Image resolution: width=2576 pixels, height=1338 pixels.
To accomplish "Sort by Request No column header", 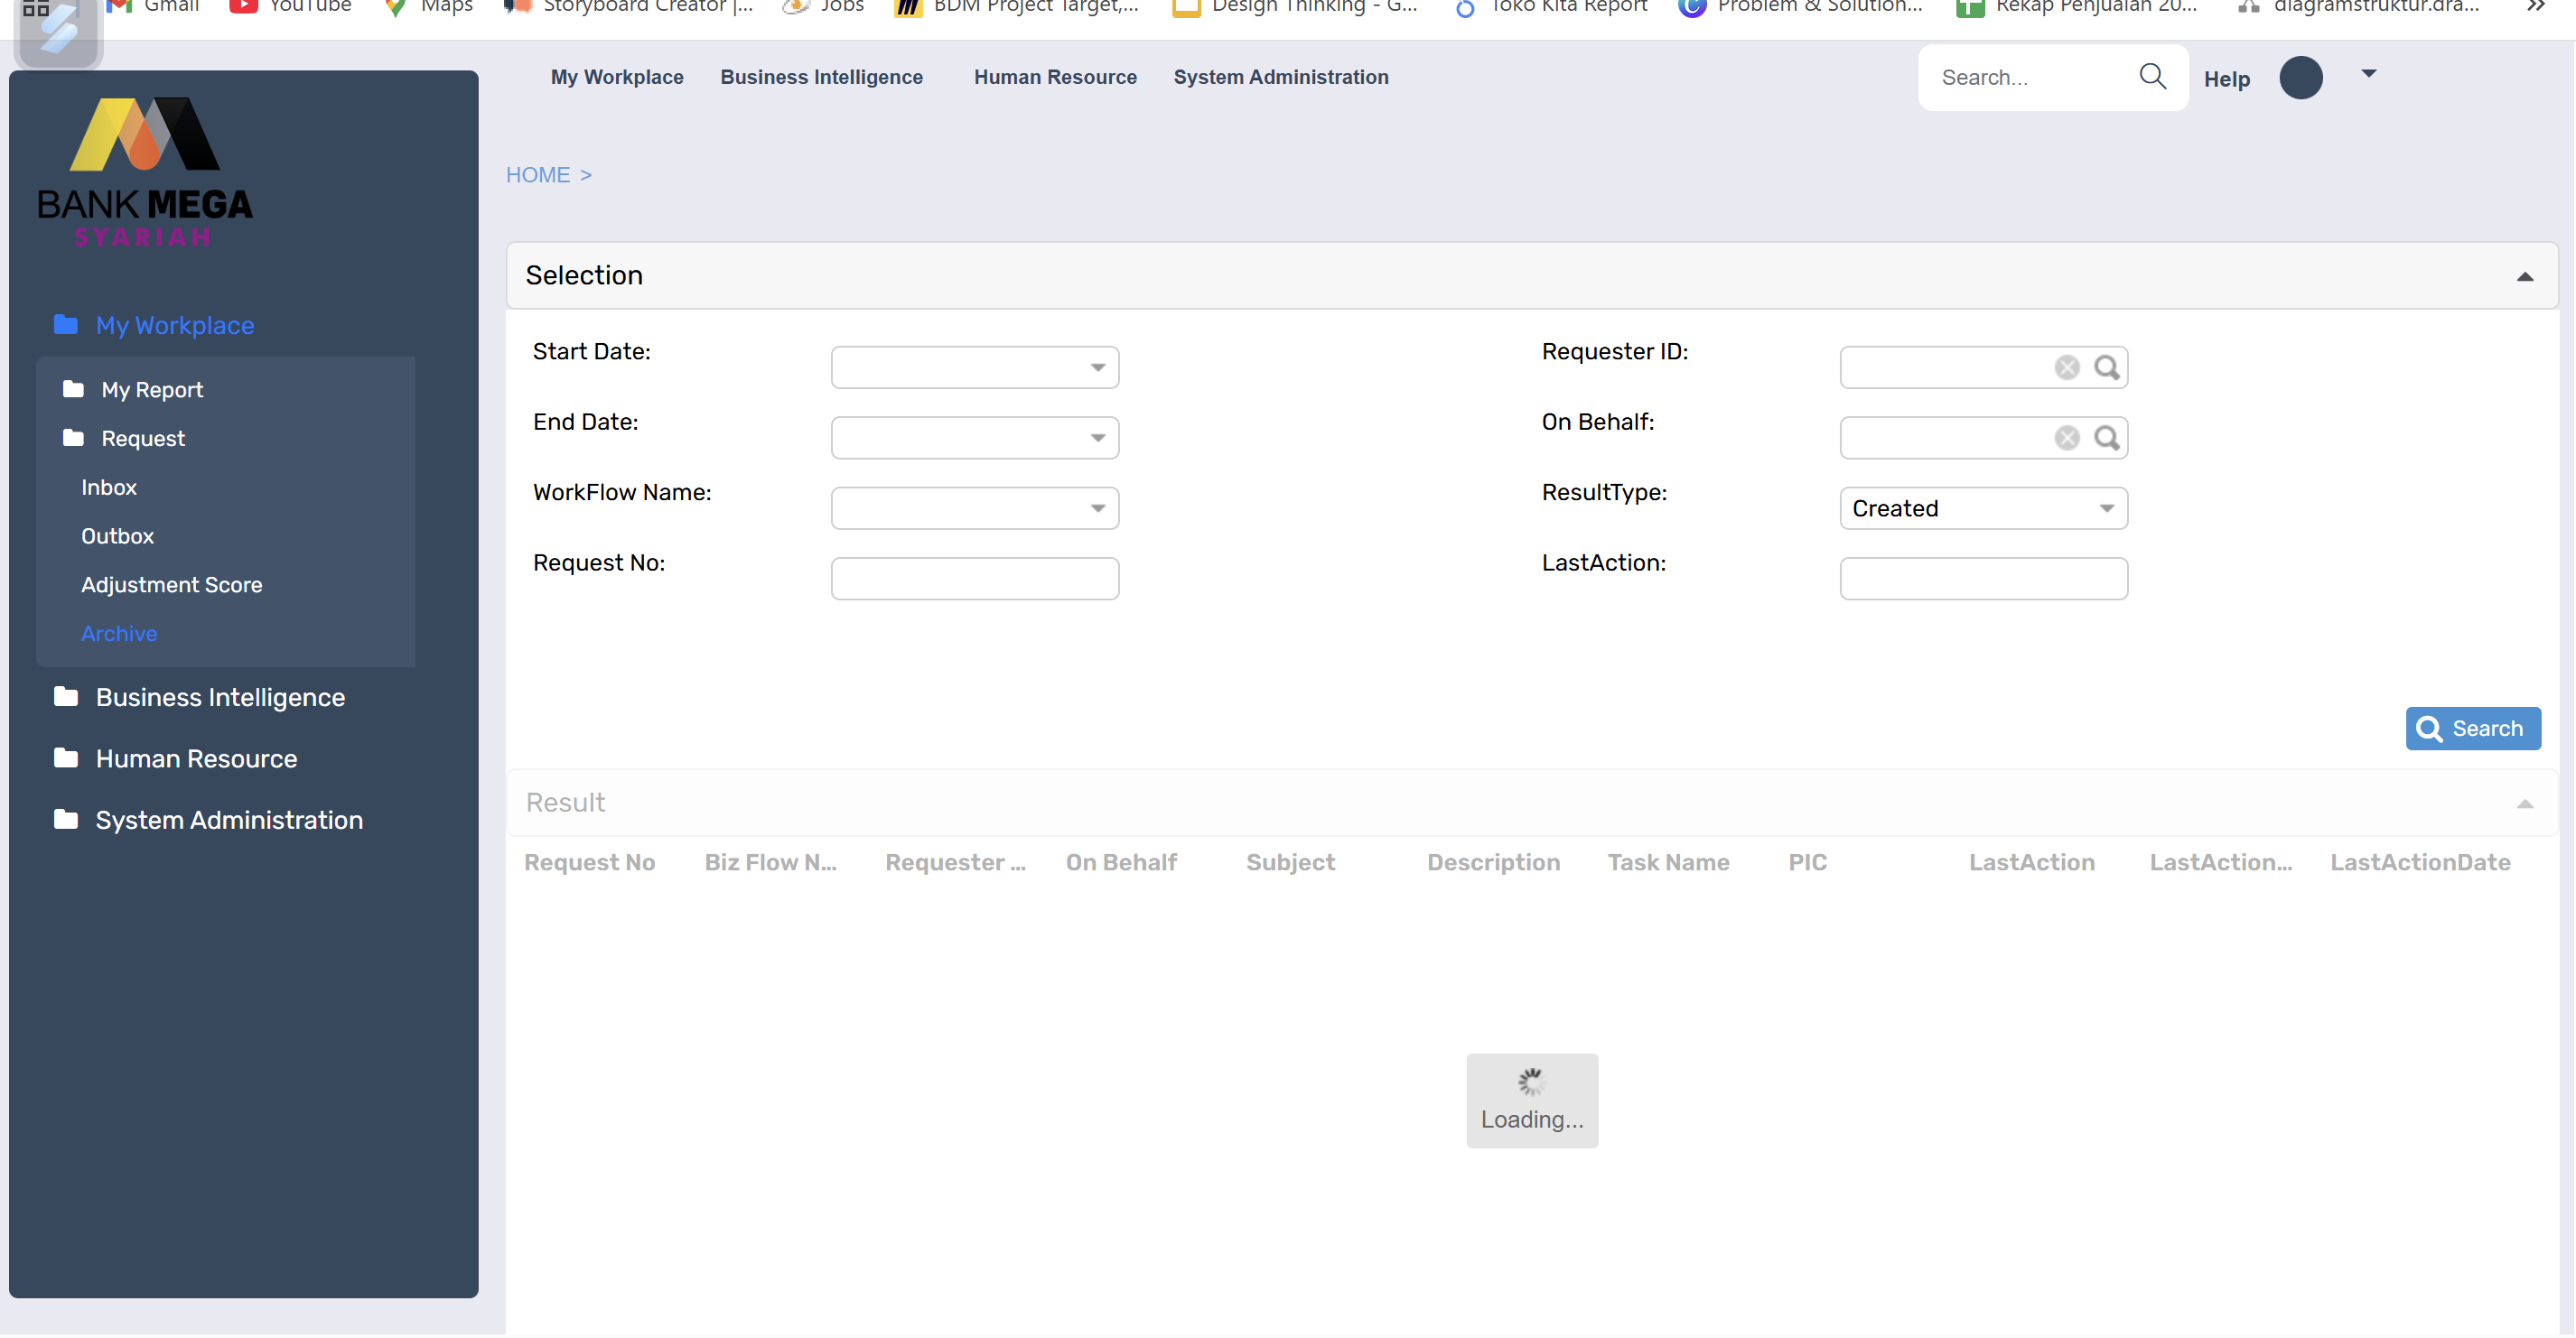I will pos(590,862).
